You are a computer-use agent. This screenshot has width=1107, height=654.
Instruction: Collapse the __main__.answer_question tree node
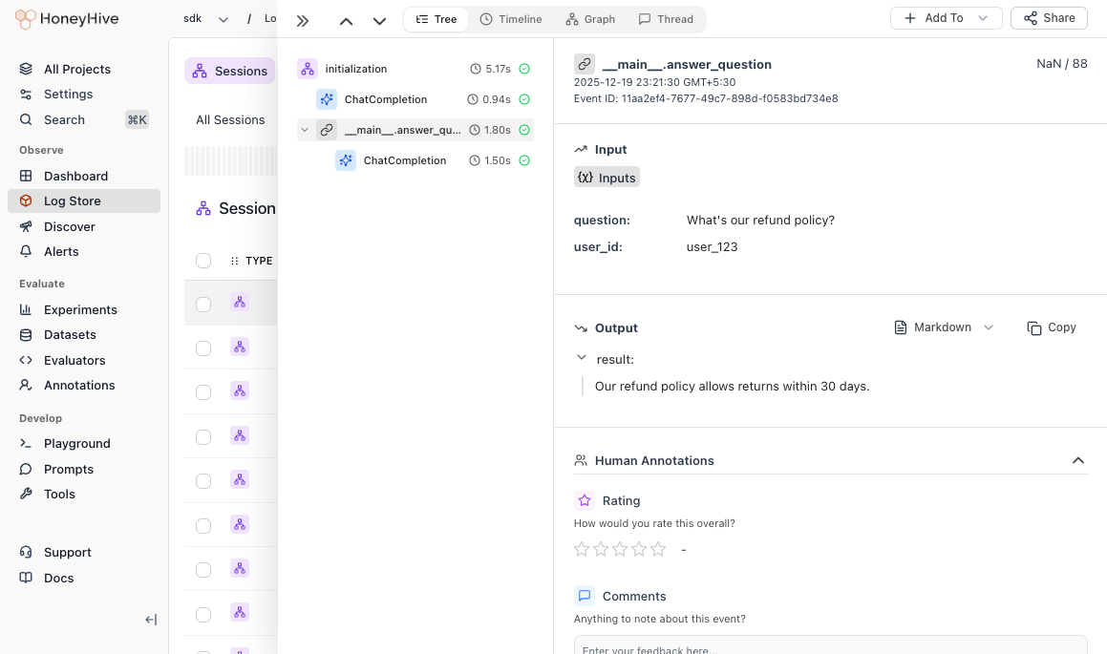pyautogui.click(x=305, y=129)
